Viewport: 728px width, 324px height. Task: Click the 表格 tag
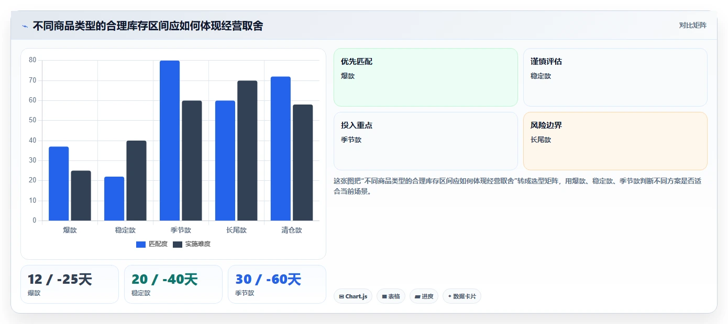point(391,296)
